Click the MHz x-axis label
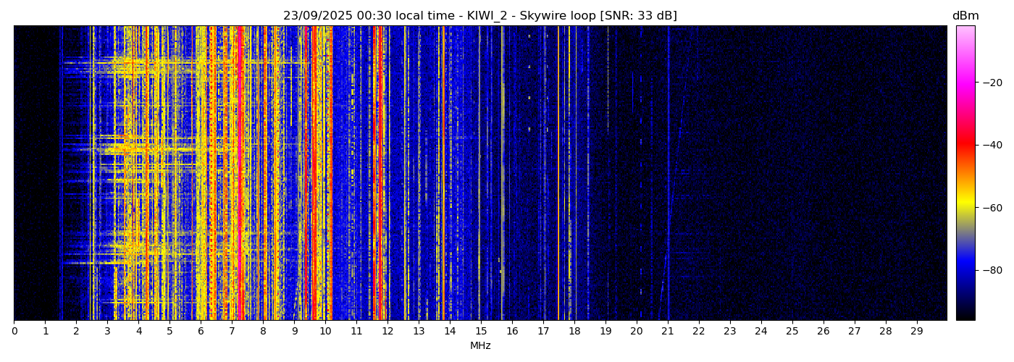 (480, 346)
